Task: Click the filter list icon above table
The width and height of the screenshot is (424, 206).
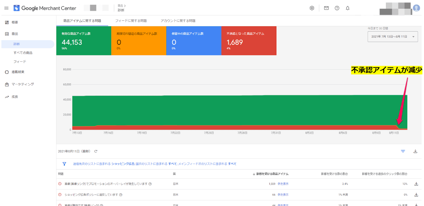Action: [403, 151]
